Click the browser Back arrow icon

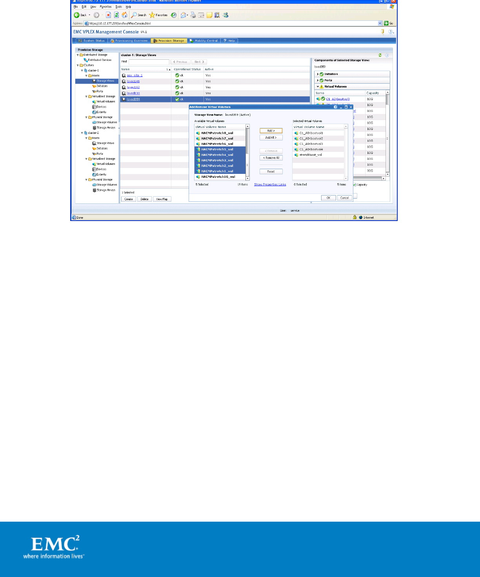(x=76, y=15)
